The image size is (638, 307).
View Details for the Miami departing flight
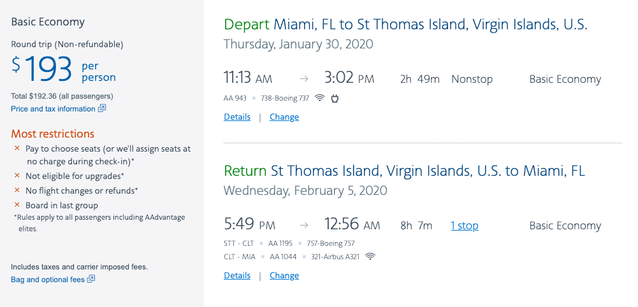click(237, 117)
